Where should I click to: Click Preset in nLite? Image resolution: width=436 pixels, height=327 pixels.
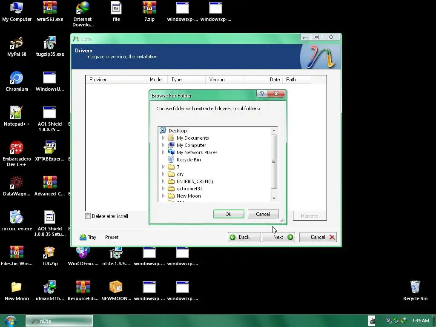coord(112,237)
